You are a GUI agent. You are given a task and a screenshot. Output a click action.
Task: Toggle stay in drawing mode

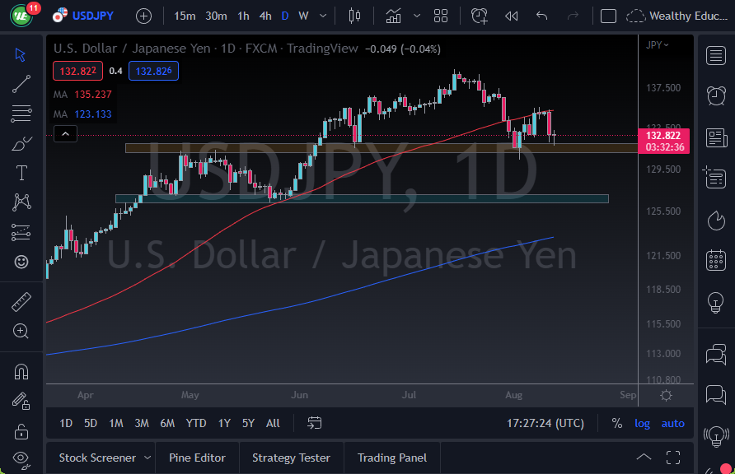[21, 401]
